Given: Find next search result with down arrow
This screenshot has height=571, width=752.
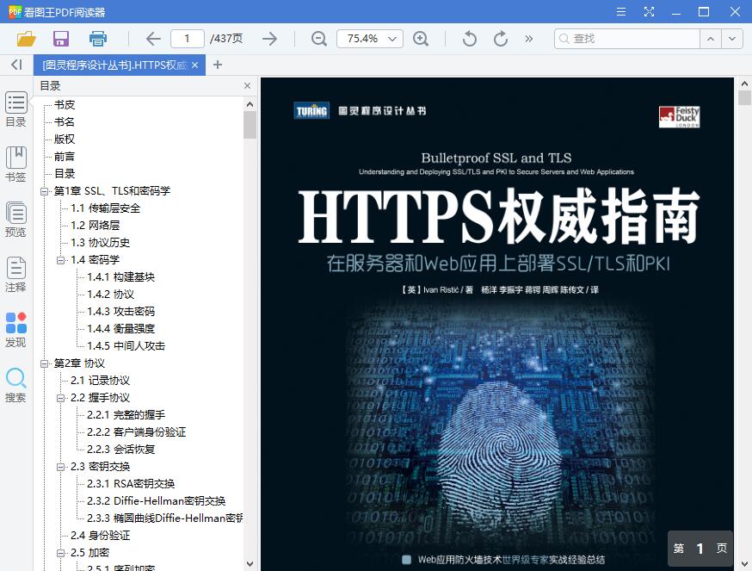Looking at the screenshot, I should pyautogui.click(x=732, y=39).
